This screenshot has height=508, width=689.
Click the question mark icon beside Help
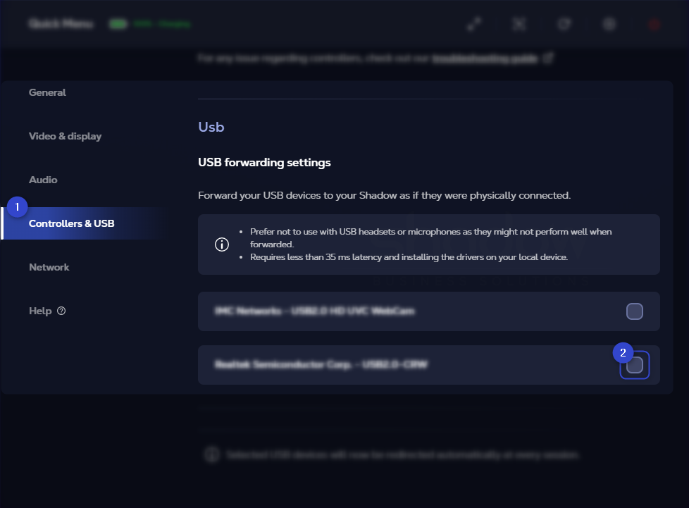(61, 311)
